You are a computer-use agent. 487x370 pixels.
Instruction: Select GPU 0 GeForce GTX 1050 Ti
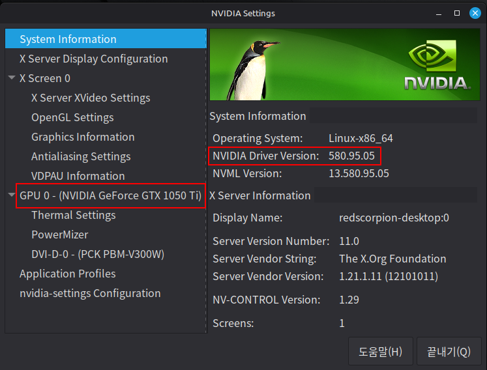[110, 195]
